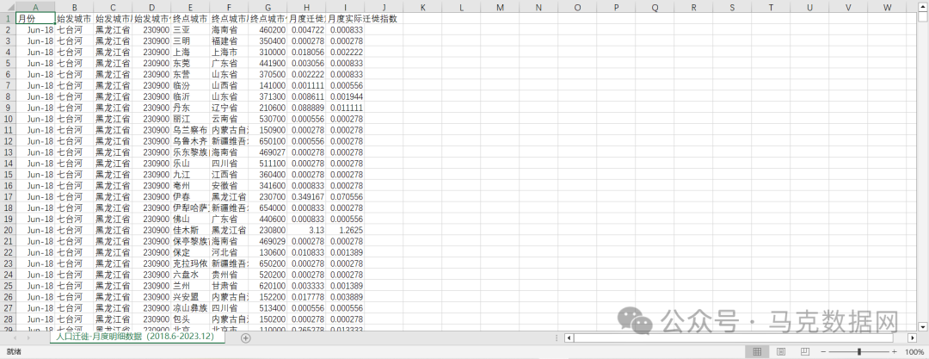Select the cell with value 0.018056
The height and width of the screenshot is (359, 929).
(307, 52)
